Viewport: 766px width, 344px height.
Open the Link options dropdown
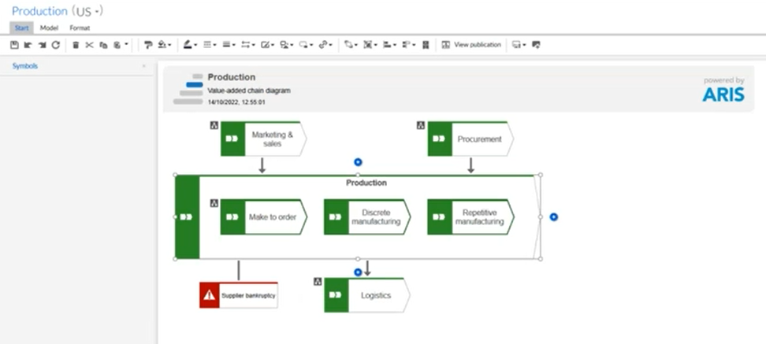pos(325,45)
